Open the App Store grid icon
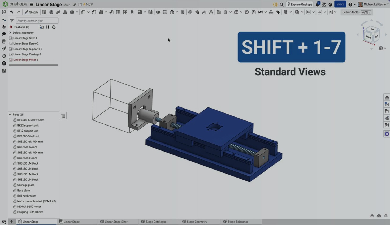Image resolution: width=390 pixels, height=225 pixels. coord(324,5)
